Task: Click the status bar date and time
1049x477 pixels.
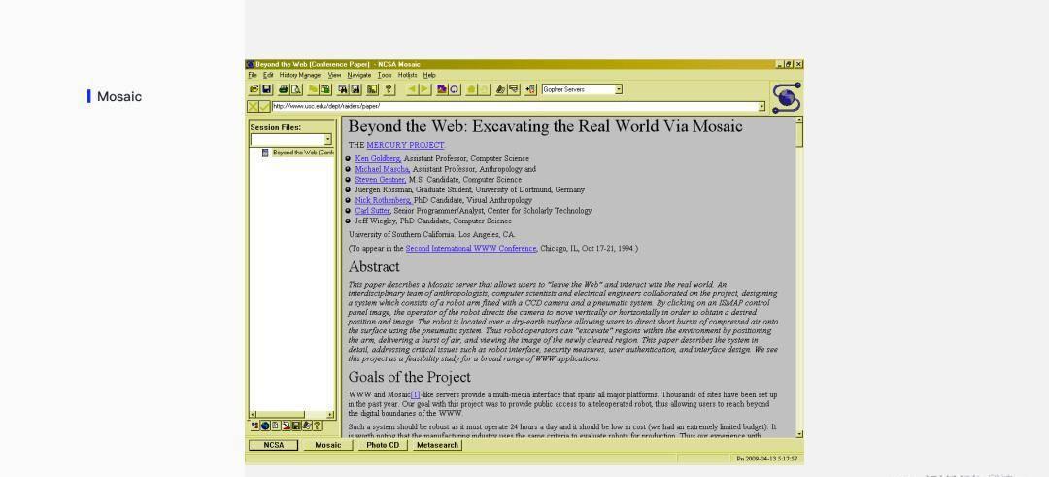Action: [x=766, y=459]
